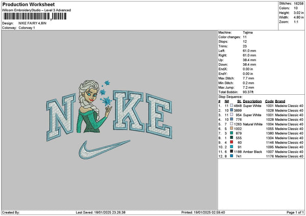This screenshot has height=216, width=306.
Task: Click the EndY label
Action: tap(223, 74)
